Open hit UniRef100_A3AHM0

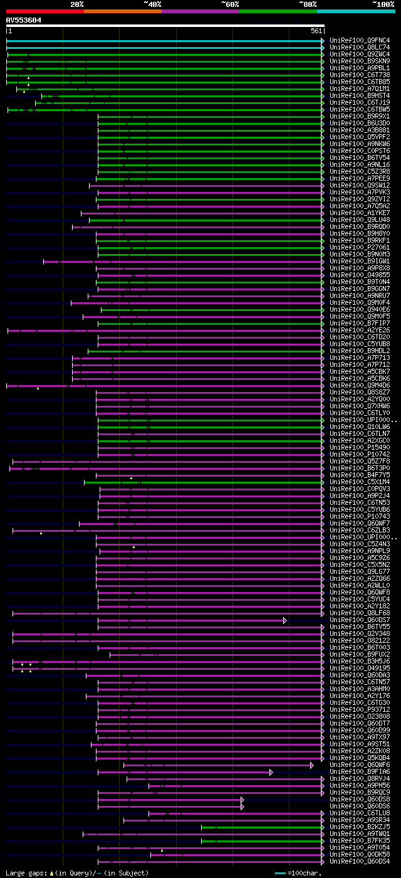pos(360,689)
